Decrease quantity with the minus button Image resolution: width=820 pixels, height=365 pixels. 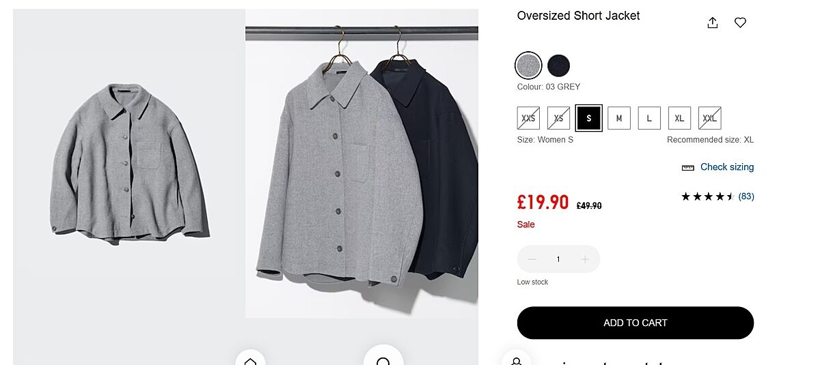(532, 259)
